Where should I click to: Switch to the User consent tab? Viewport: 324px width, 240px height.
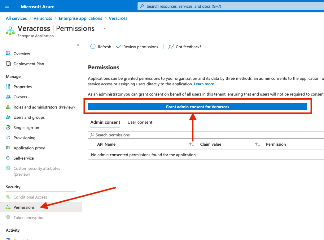(x=140, y=122)
